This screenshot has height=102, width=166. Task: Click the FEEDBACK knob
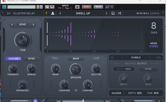coord(13,68)
